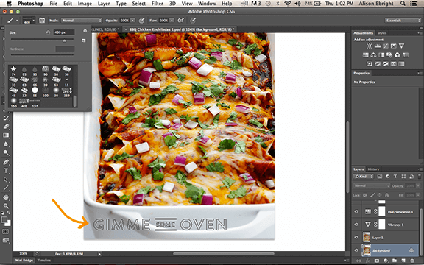Add an Exposure adjustment
Screen dimensions: 424x265
(x=393, y=46)
